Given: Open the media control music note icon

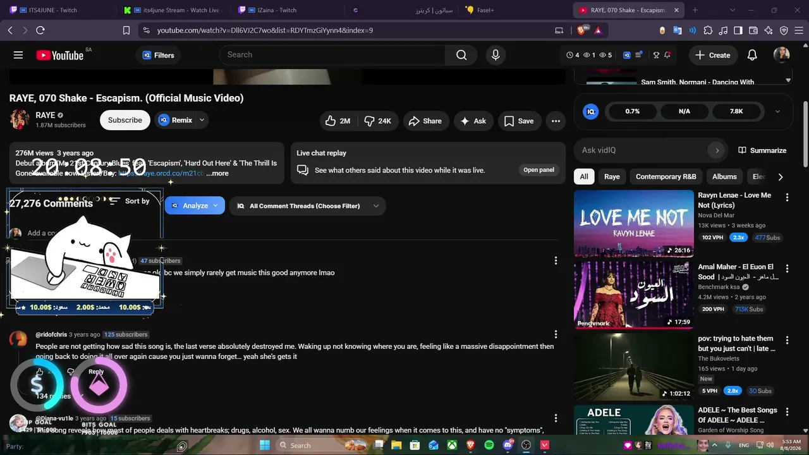Looking at the screenshot, I should [x=723, y=30].
